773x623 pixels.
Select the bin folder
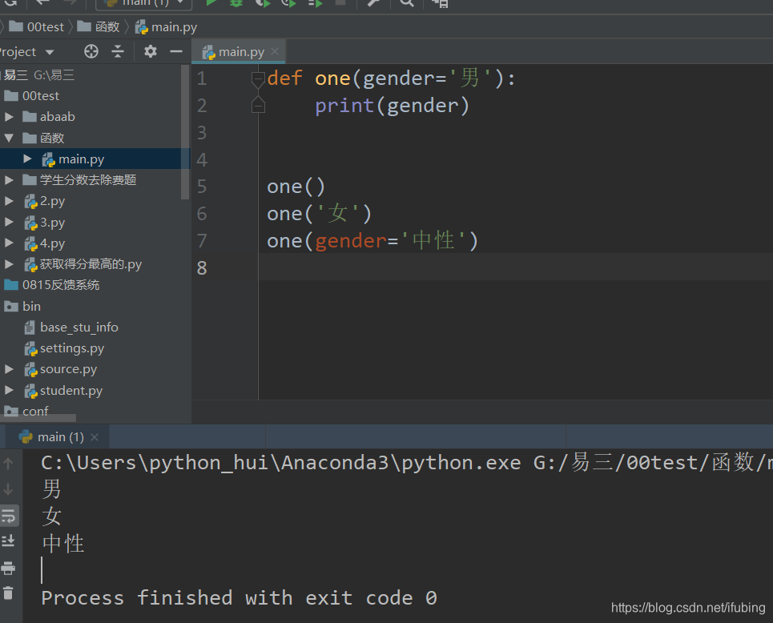point(31,306)
